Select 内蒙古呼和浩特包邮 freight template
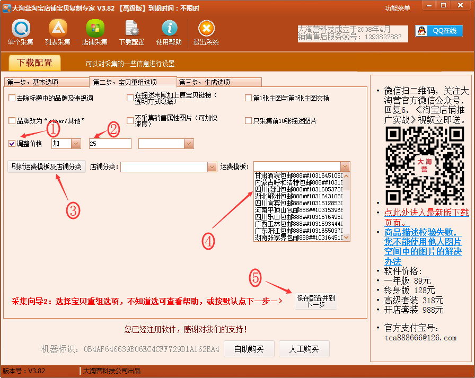Image resolution: width=475 pixels, height=378 pixels. 298,183
